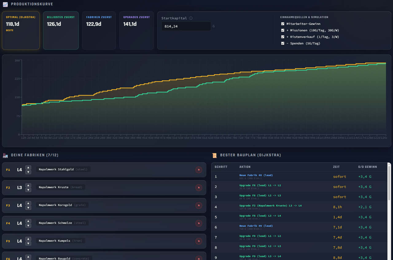This screenshot has height=260, width=393.
Task: Select the Optimal (Dijkstra) strategy card
Action: [21, 30]
